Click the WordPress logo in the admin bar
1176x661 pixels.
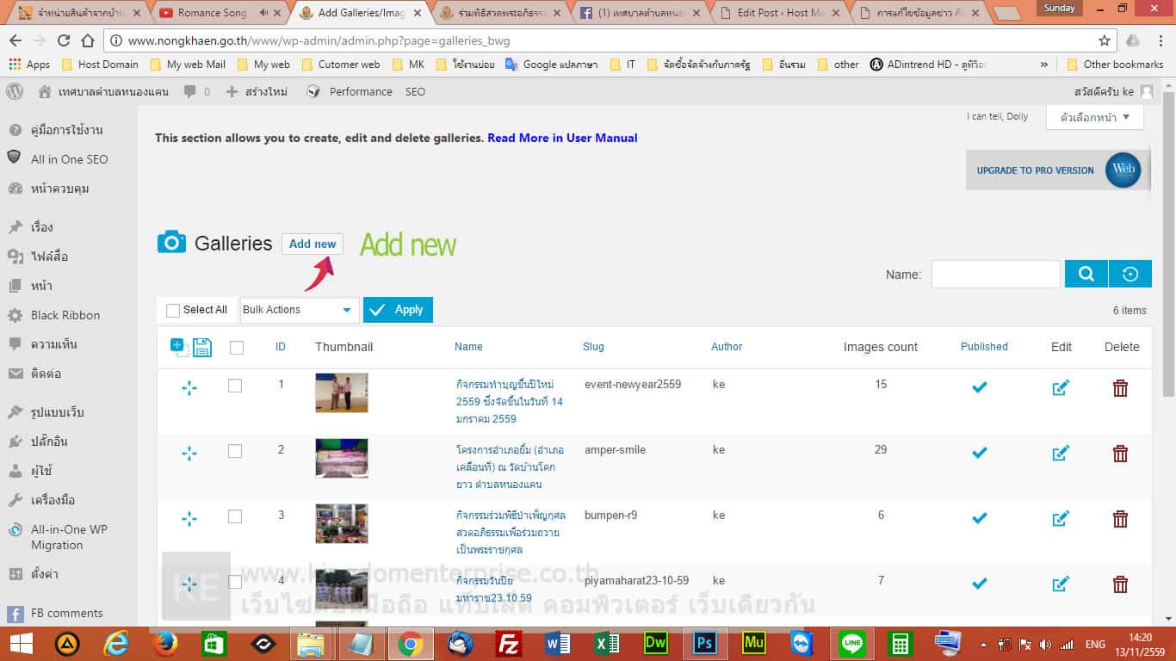(15, 92)
